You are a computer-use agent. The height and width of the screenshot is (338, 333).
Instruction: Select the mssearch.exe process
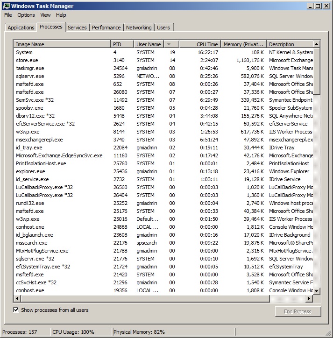coord(163,243)
